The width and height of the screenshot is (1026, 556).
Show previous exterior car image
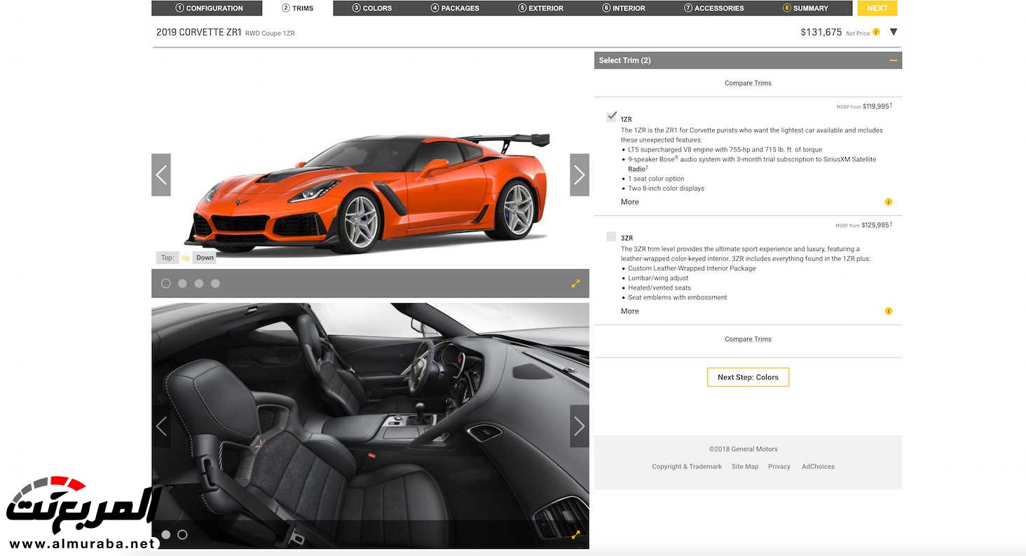161,175
